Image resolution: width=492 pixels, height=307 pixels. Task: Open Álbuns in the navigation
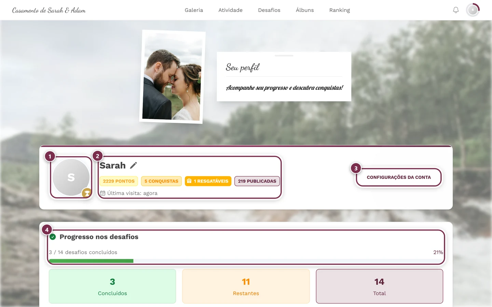[305, 10]
